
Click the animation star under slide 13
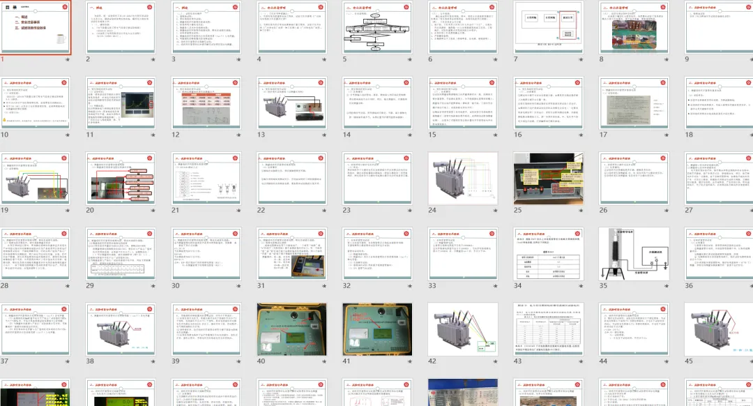[324, 135]
